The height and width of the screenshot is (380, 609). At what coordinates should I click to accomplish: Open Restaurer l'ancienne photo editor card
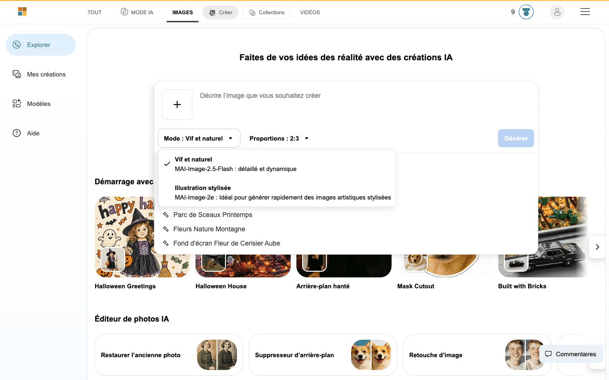(169, 355)
